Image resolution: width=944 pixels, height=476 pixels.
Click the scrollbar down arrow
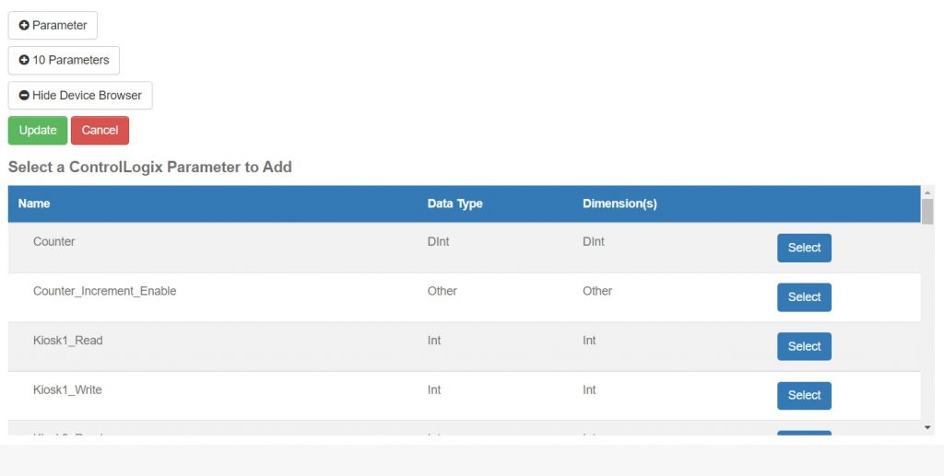927,427
